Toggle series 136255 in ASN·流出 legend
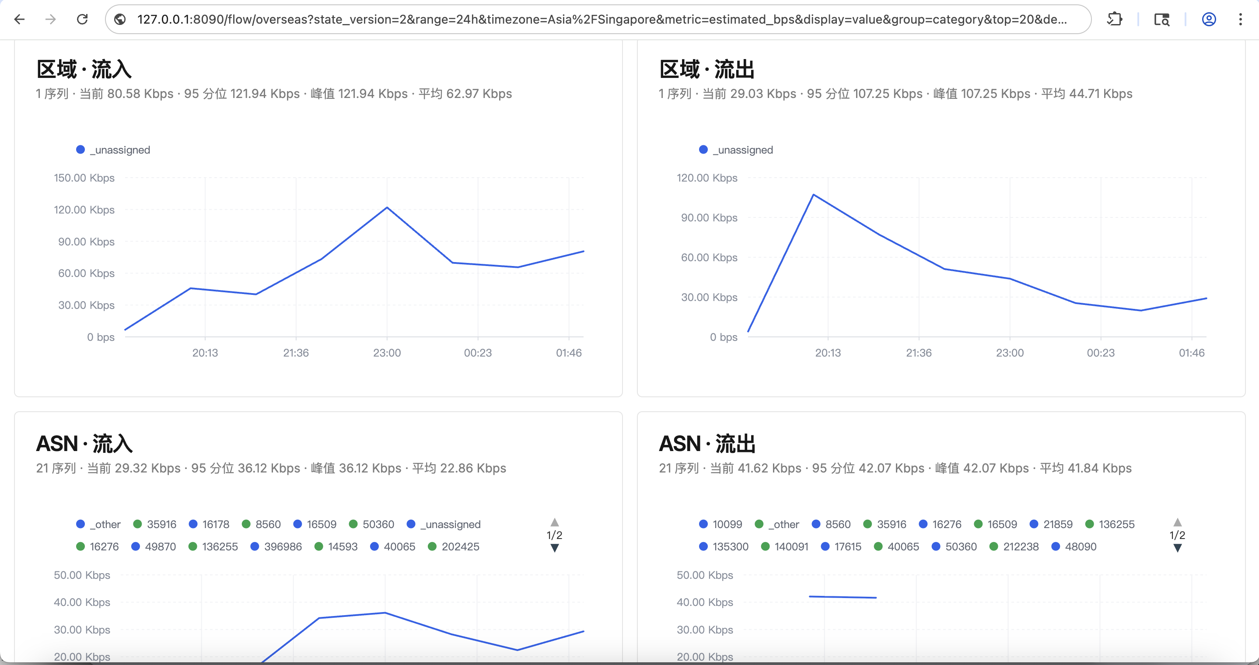The height and width of the screenshot is (665, 1259). [1110, 524]
